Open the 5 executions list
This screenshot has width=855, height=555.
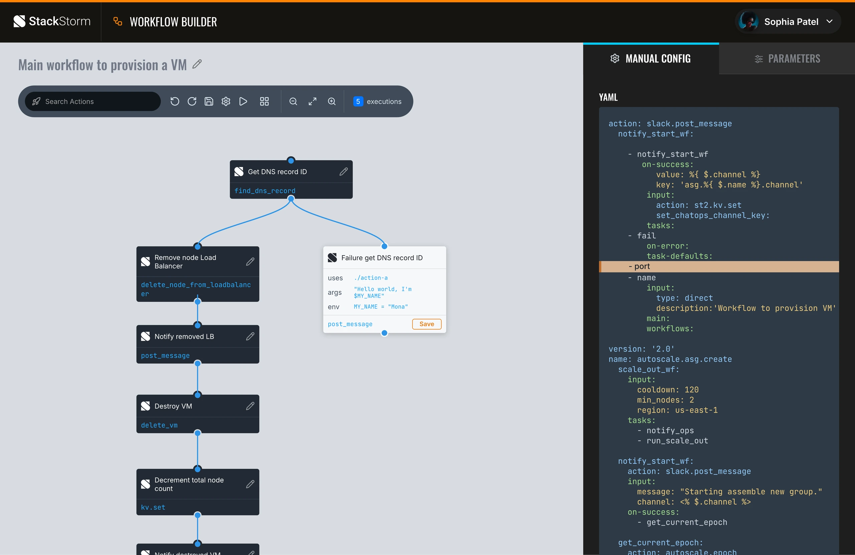(x=377, y=101)
